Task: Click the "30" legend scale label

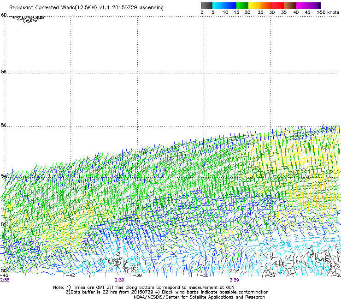Action: click(x=272, y=12)
